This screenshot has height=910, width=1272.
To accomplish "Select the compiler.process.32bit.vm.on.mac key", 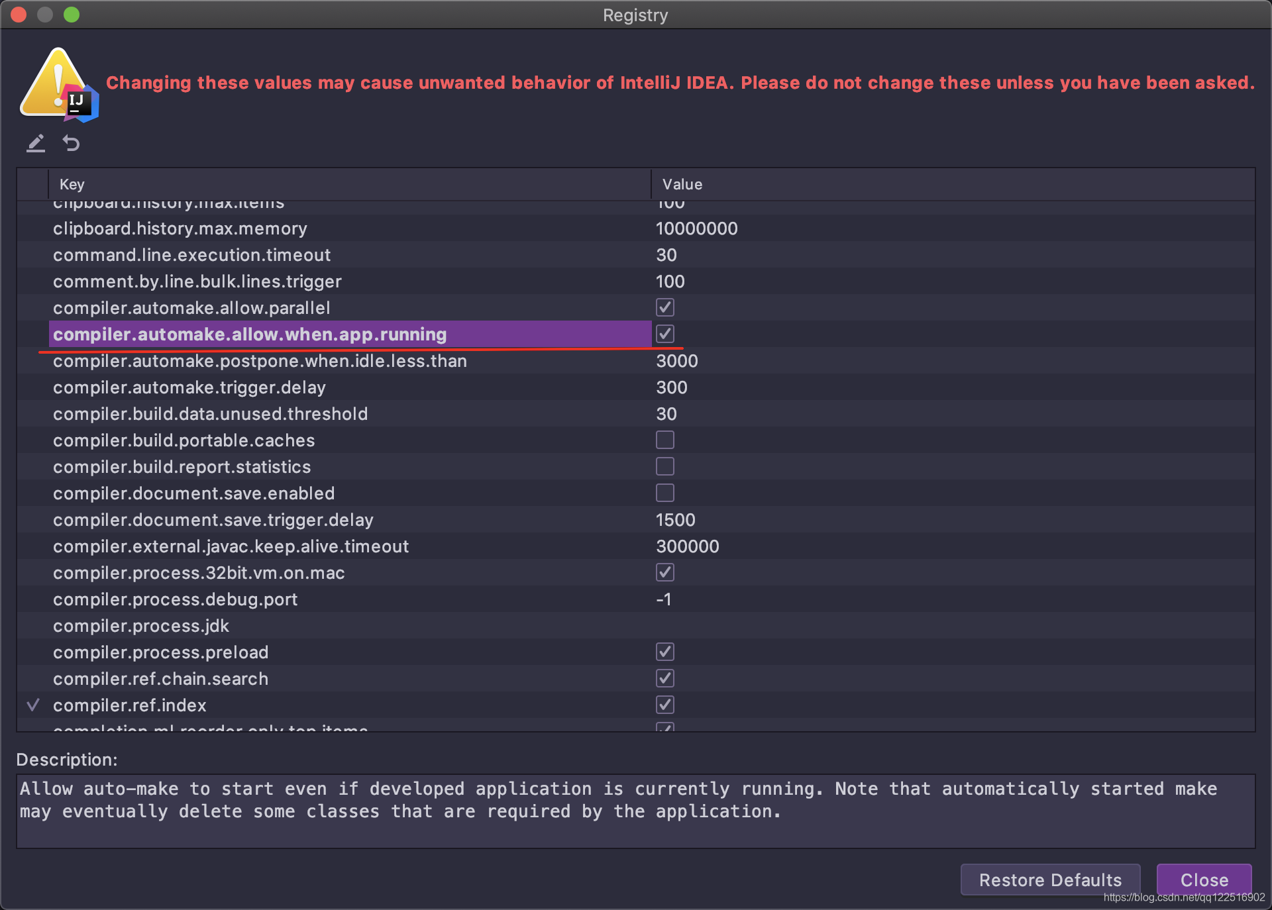I will tap(199, 573).
